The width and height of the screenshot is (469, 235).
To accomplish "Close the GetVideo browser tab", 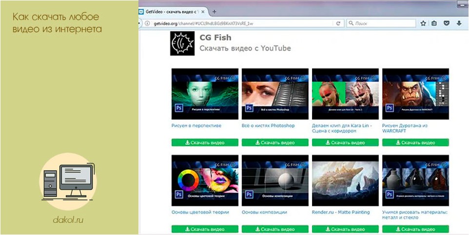I will [x=203, y=12].
